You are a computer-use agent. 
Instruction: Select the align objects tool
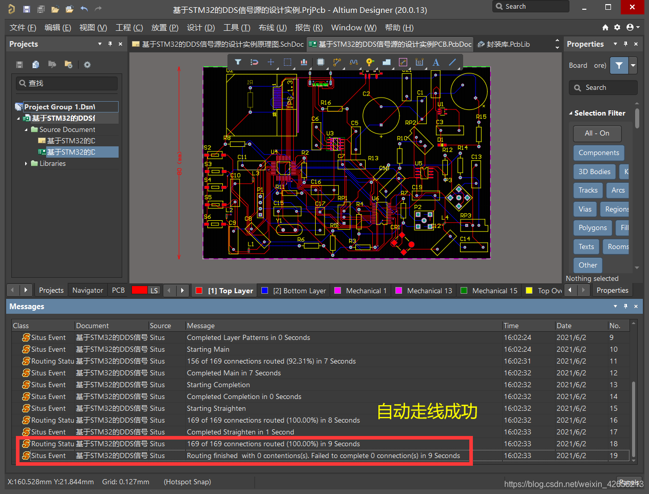tap(304, 62)
